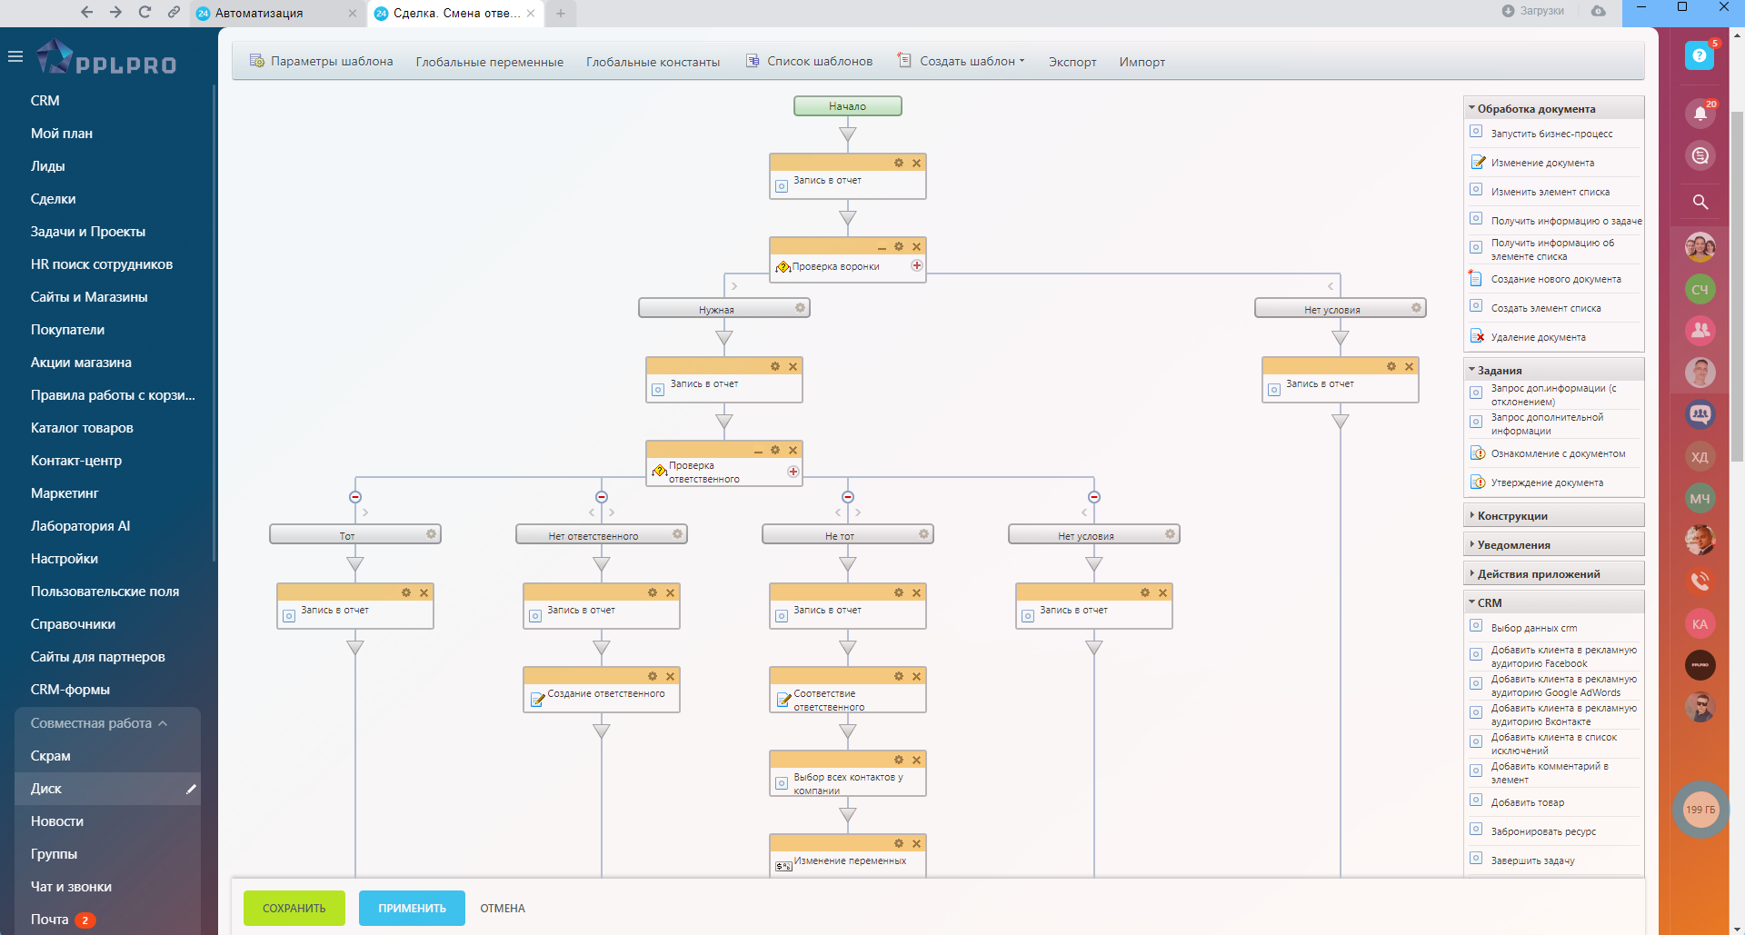Click the reload page icon
The image size is (1745, 935).
tap(145, 12)
